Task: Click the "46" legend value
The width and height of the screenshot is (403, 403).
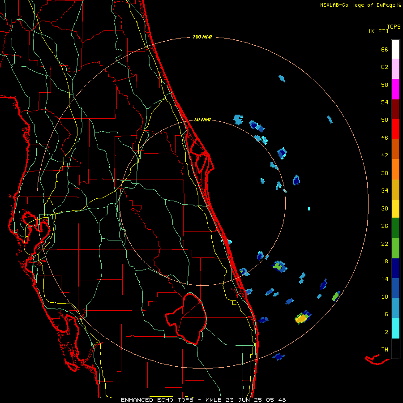Action: click(x=385, y=137)
